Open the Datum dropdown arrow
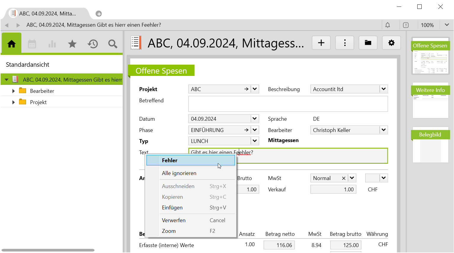Viewport: 454px width, 253px height. pos(255,119)
